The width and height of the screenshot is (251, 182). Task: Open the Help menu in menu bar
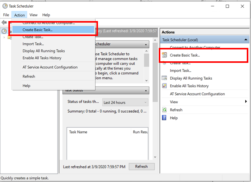[46, 15]
